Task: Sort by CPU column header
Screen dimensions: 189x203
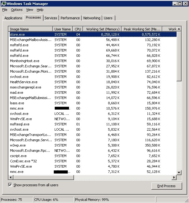Action: 78,29
